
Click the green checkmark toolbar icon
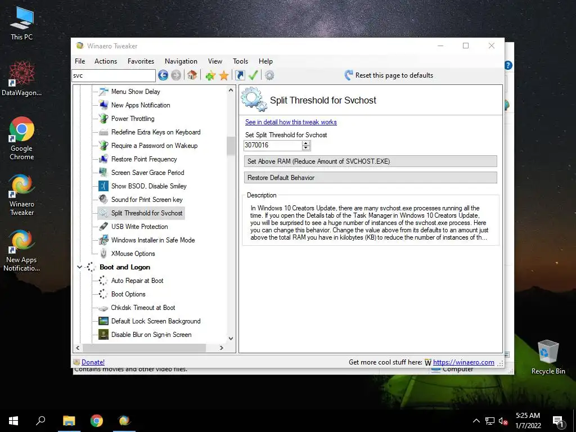pyautogui.click(x=253, y=75)
